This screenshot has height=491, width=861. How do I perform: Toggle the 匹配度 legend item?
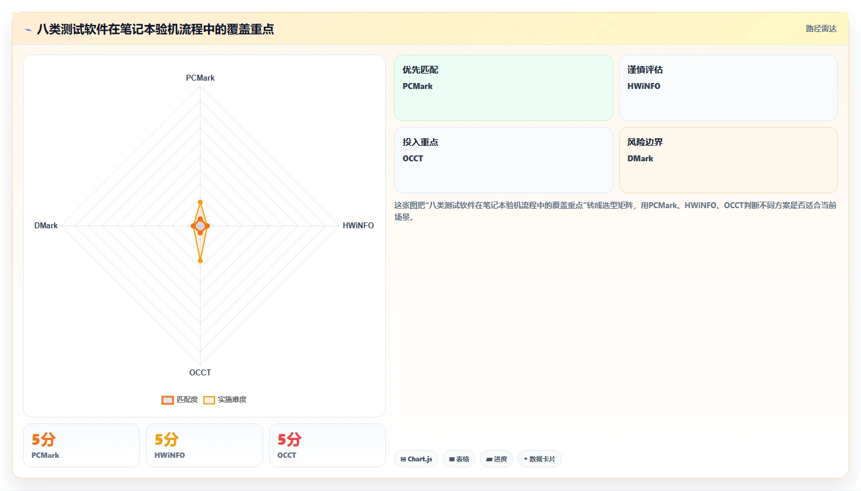point(180,400)
